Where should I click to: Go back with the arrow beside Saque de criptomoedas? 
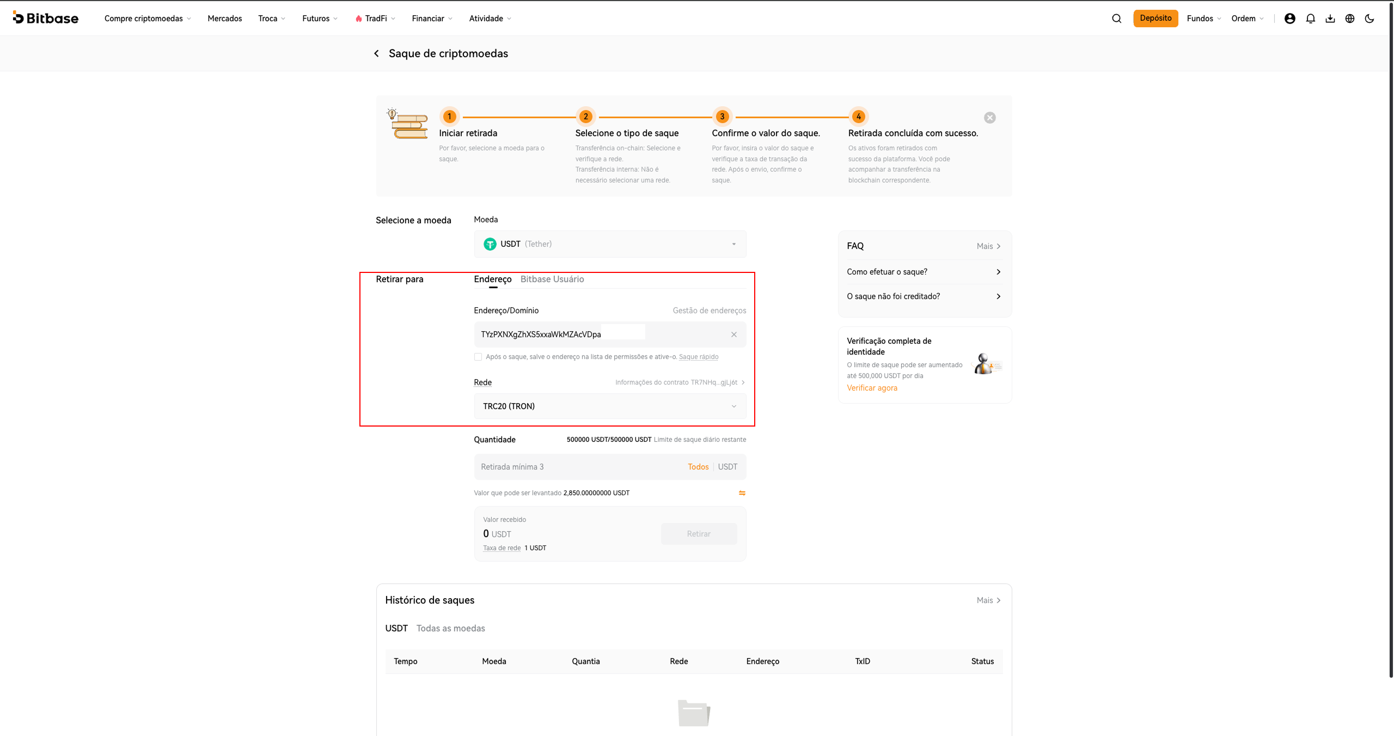pyautogui.click(x=376, y=53)
